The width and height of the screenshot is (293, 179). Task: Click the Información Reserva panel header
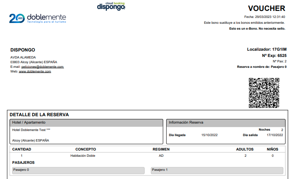pyautogui.click(x=226, y=123)
